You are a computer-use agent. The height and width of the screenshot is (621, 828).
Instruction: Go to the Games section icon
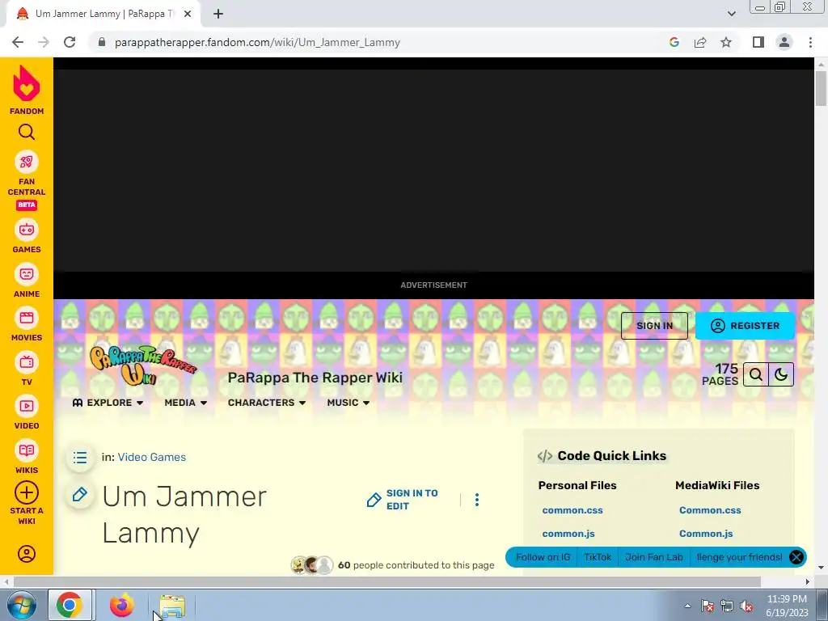pyautogui.click(x=27, y=230)
